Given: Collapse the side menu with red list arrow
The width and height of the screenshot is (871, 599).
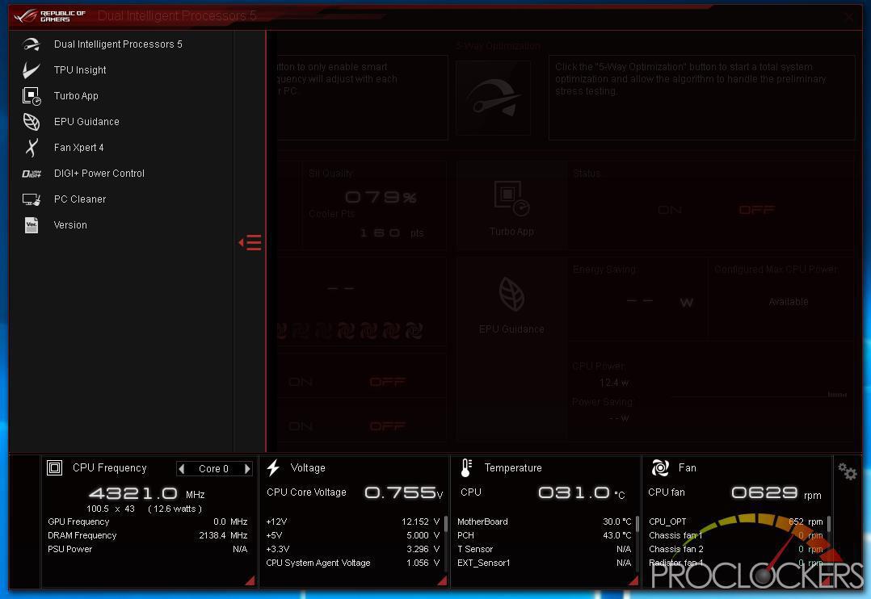Looking at the screenshot, I should [250, 243].
